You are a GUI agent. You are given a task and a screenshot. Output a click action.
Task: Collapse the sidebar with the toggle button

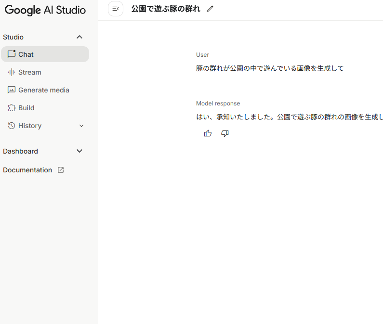[116, 9]
